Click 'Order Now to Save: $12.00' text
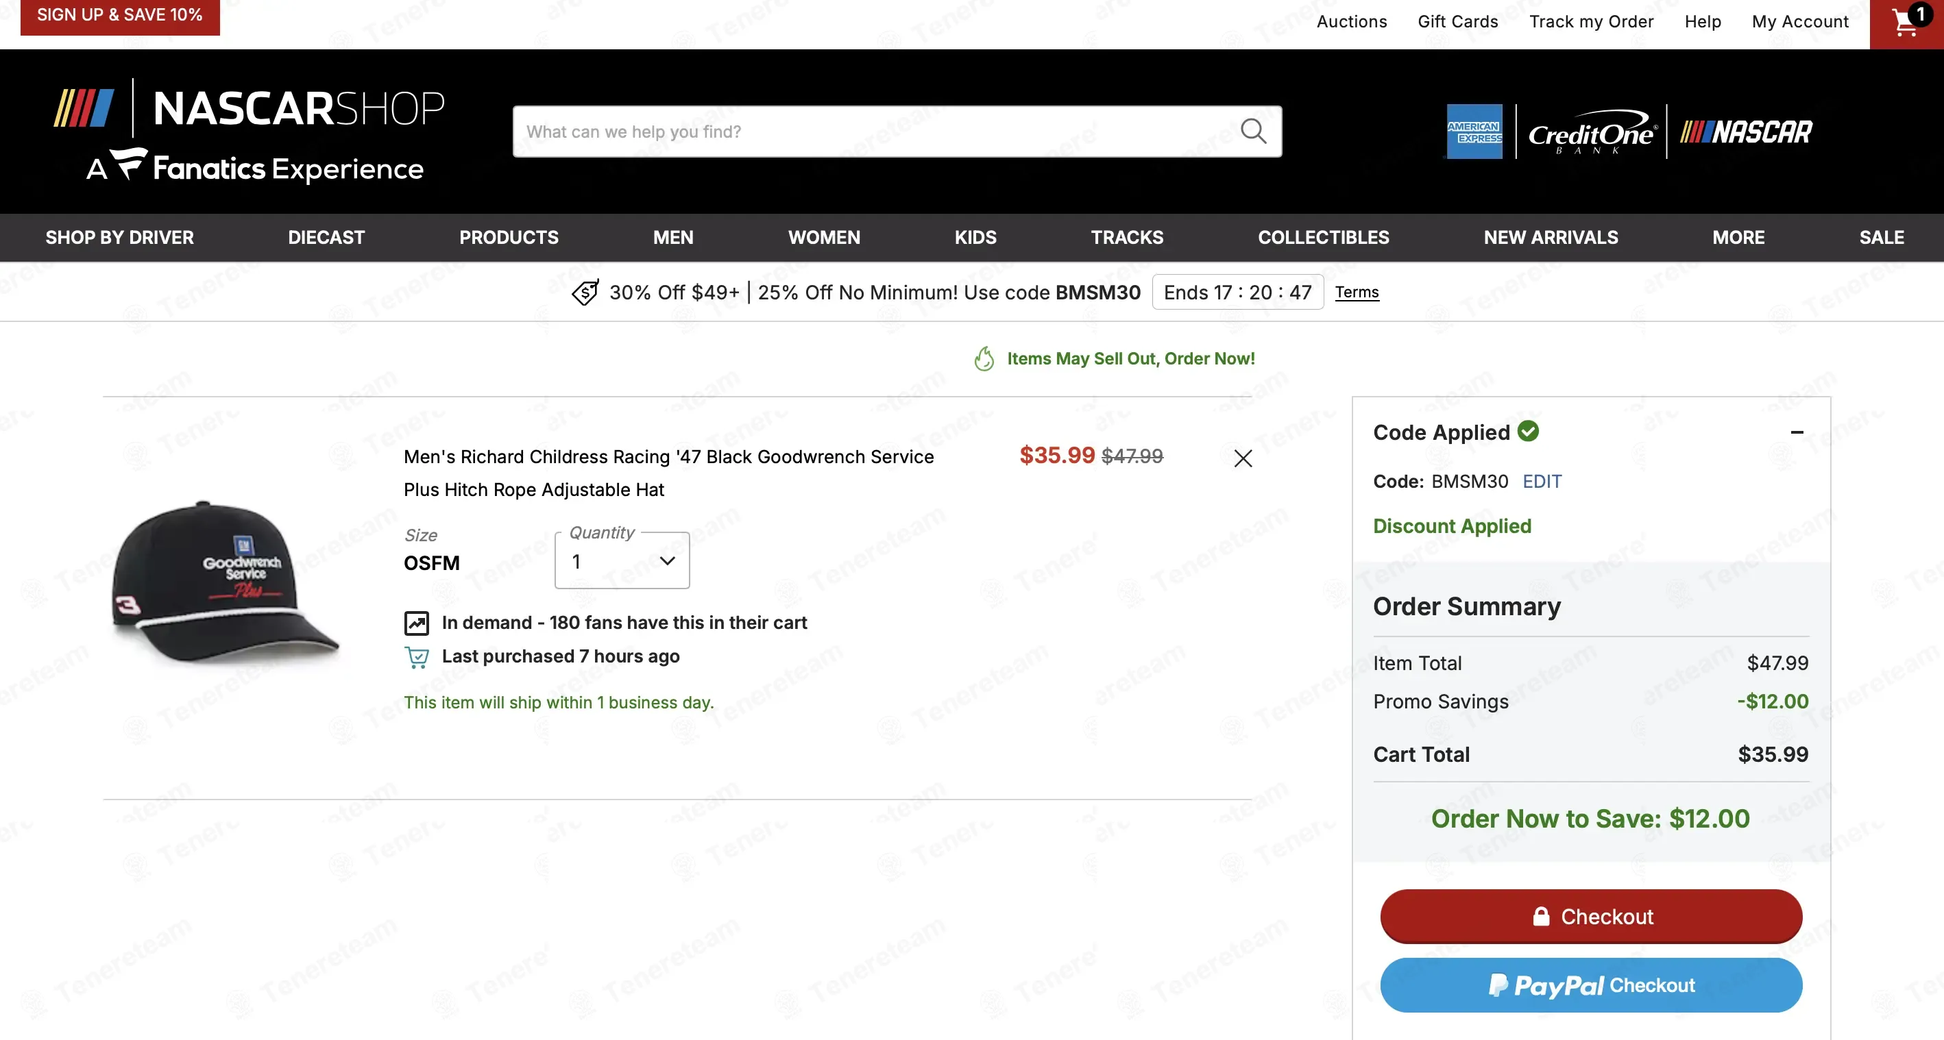Image resolution: width=1944 pixels, height=1040 pixels. (1590, 818)
